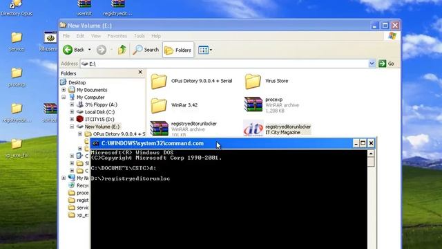
Task: Toggle the Folders pane button
Action: (178, 50)
